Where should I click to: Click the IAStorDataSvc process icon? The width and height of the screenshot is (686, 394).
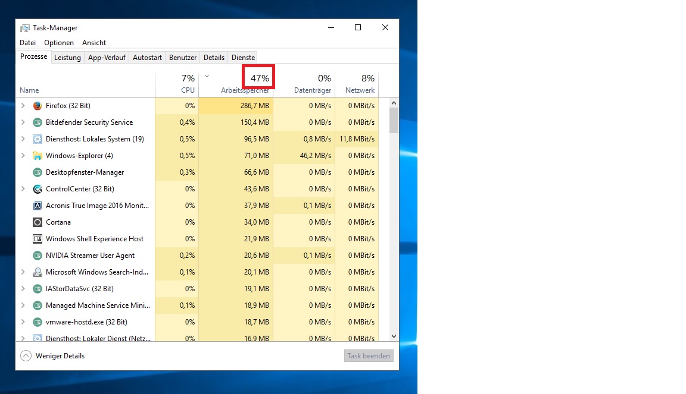point(38,288)
